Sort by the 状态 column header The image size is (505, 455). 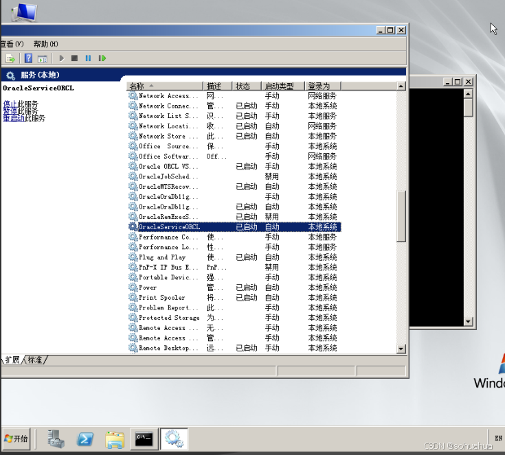pyautogui.click(x=247, y=86)
